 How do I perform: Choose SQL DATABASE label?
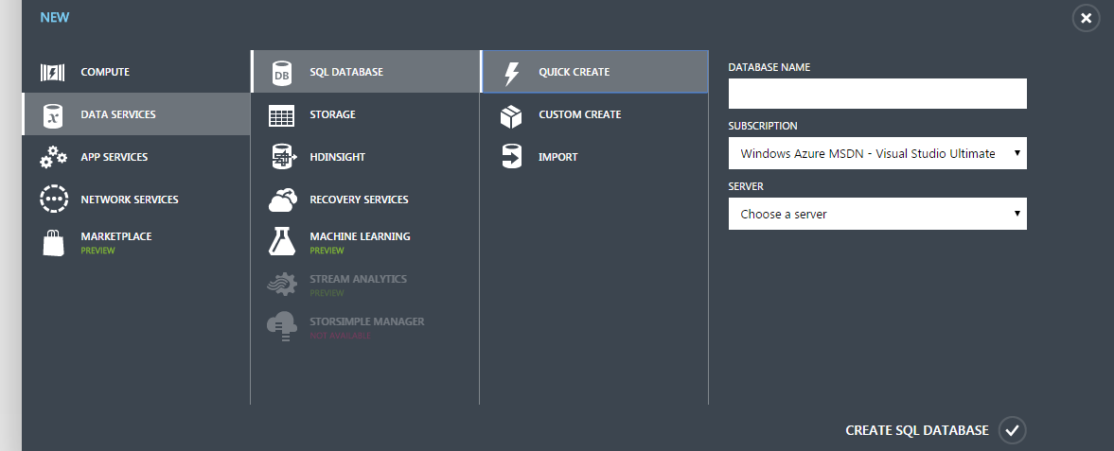tap(346, 73)
